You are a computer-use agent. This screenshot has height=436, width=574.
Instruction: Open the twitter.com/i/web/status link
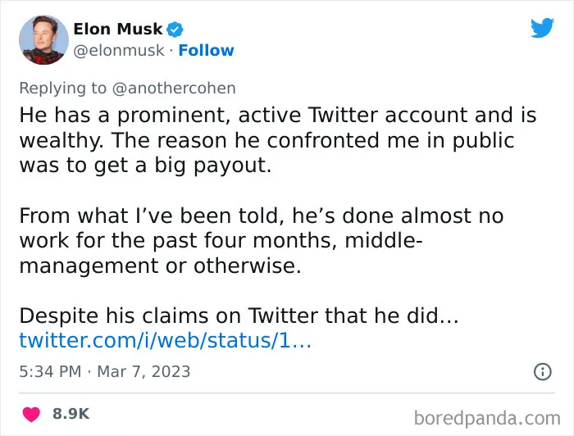[165, 340]
